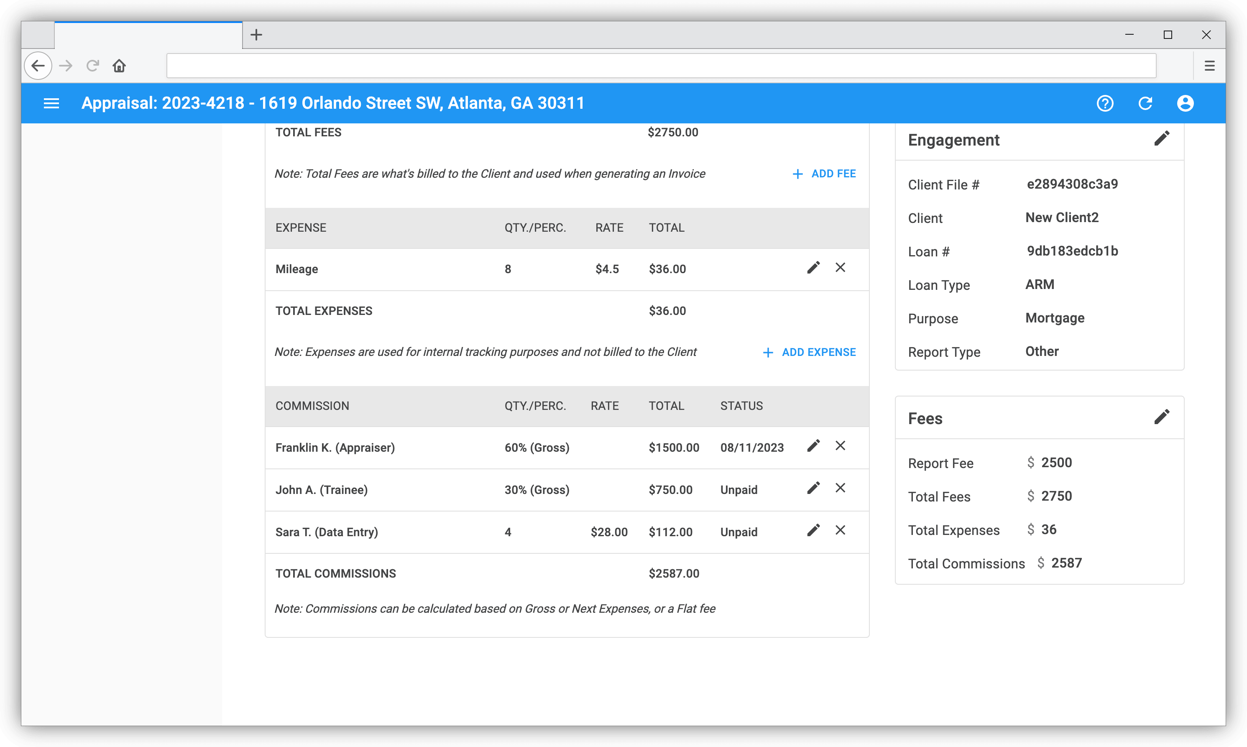Click the ADD EXPENSE button
1247x747 pixels.
click(809, 352)
